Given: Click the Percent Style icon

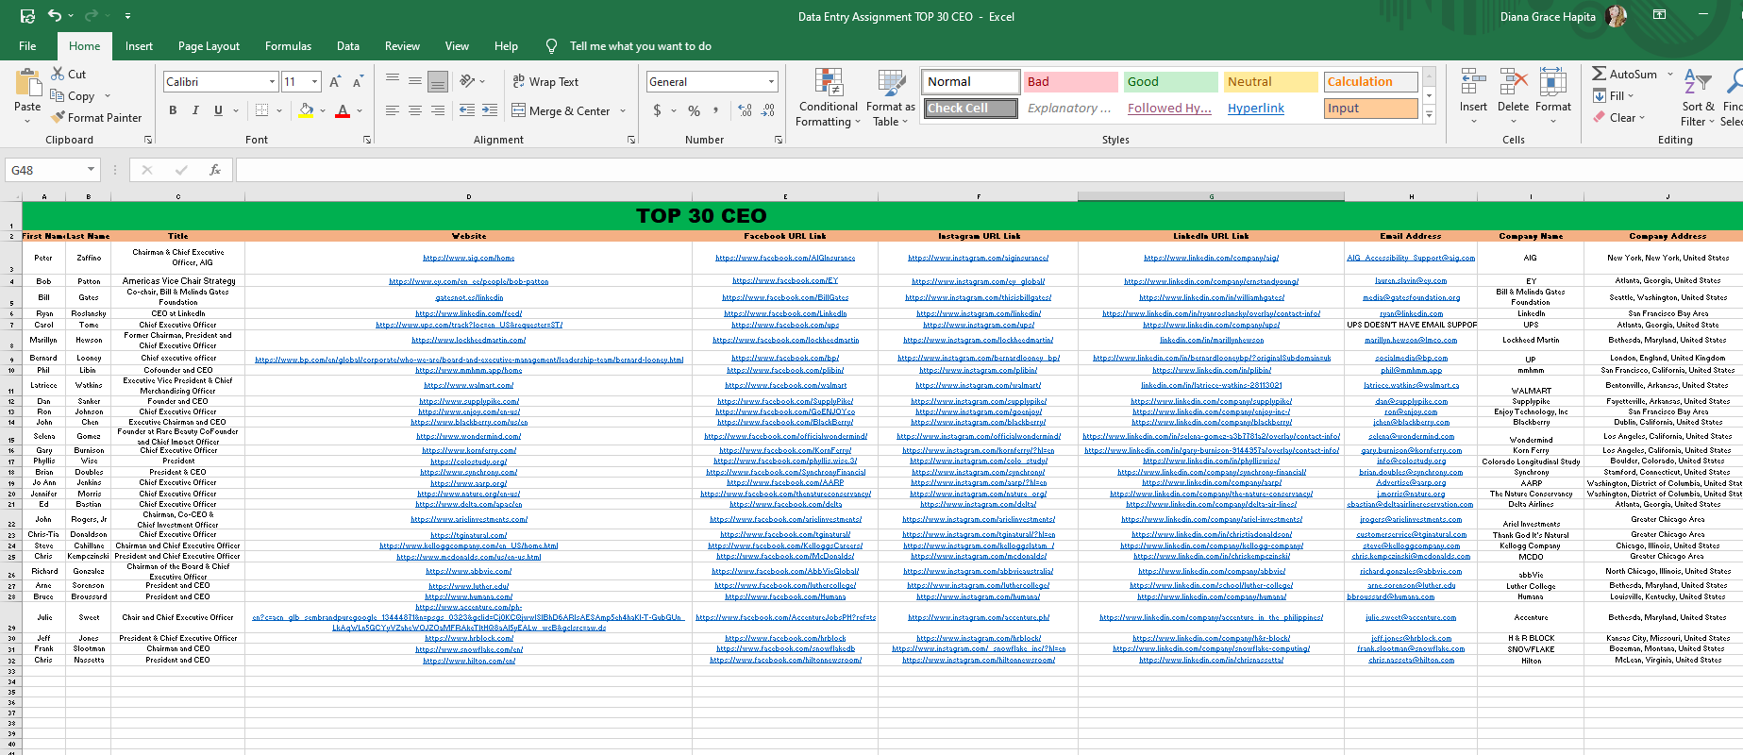Looking at the screenshot, I should tap(695, 110).
